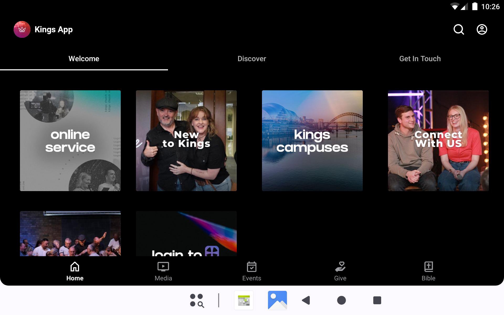Open the Media tab icon
Viewport: 504px width, 315px height.
[163, 267]
